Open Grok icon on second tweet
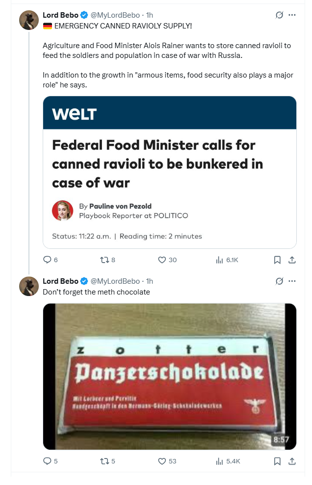The image size is (312, 485). pyautogui.click(x=279, y=281)
